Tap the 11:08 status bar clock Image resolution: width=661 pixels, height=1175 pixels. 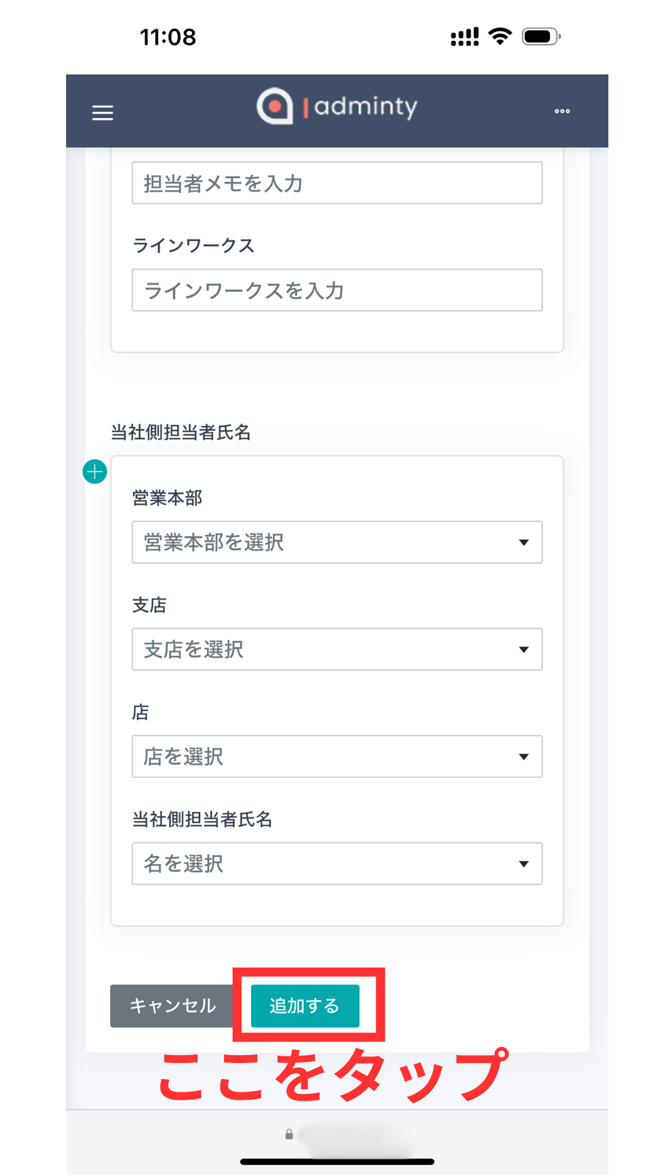pos(168,37)
